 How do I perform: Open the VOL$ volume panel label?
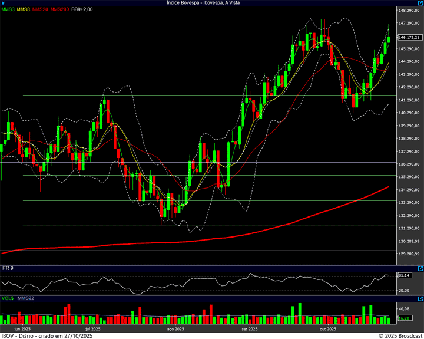8,299
